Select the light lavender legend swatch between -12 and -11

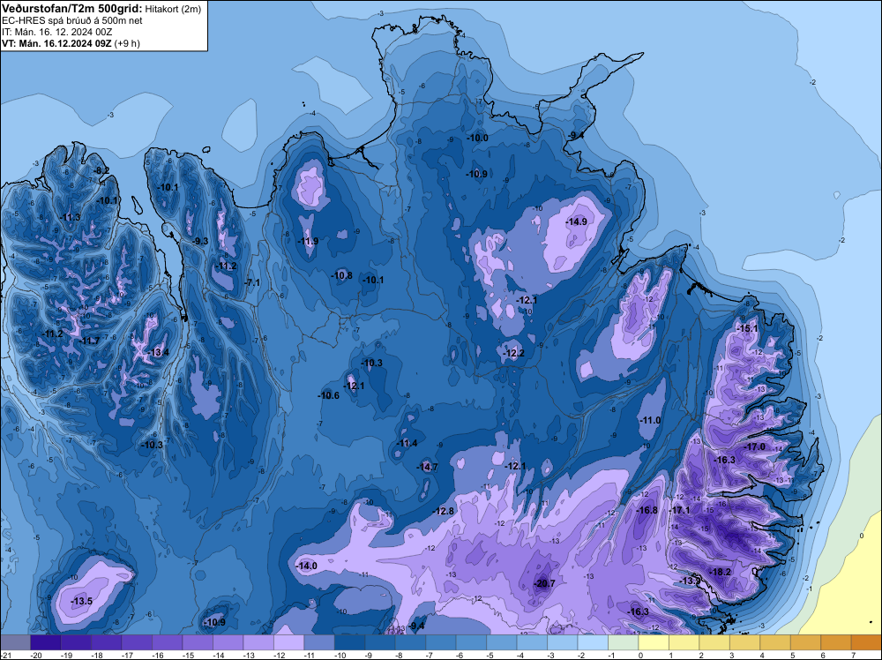[x=288, y=642]
